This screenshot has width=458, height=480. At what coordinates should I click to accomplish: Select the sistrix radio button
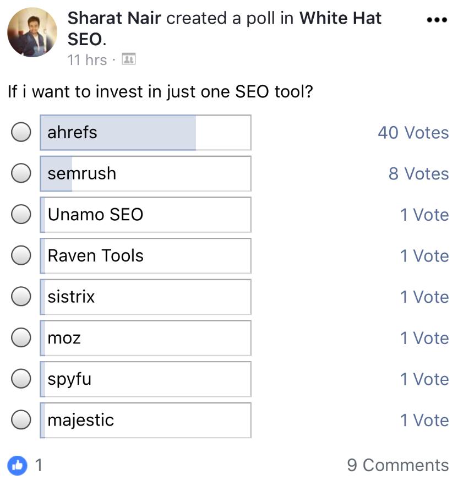click(21, 297)
